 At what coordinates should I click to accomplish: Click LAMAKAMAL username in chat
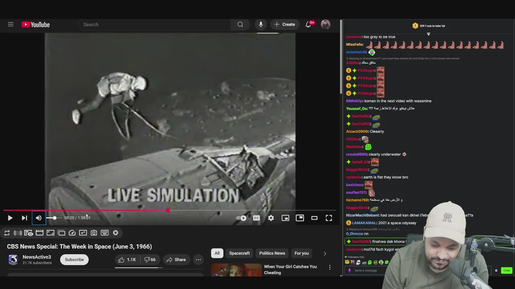364,223
